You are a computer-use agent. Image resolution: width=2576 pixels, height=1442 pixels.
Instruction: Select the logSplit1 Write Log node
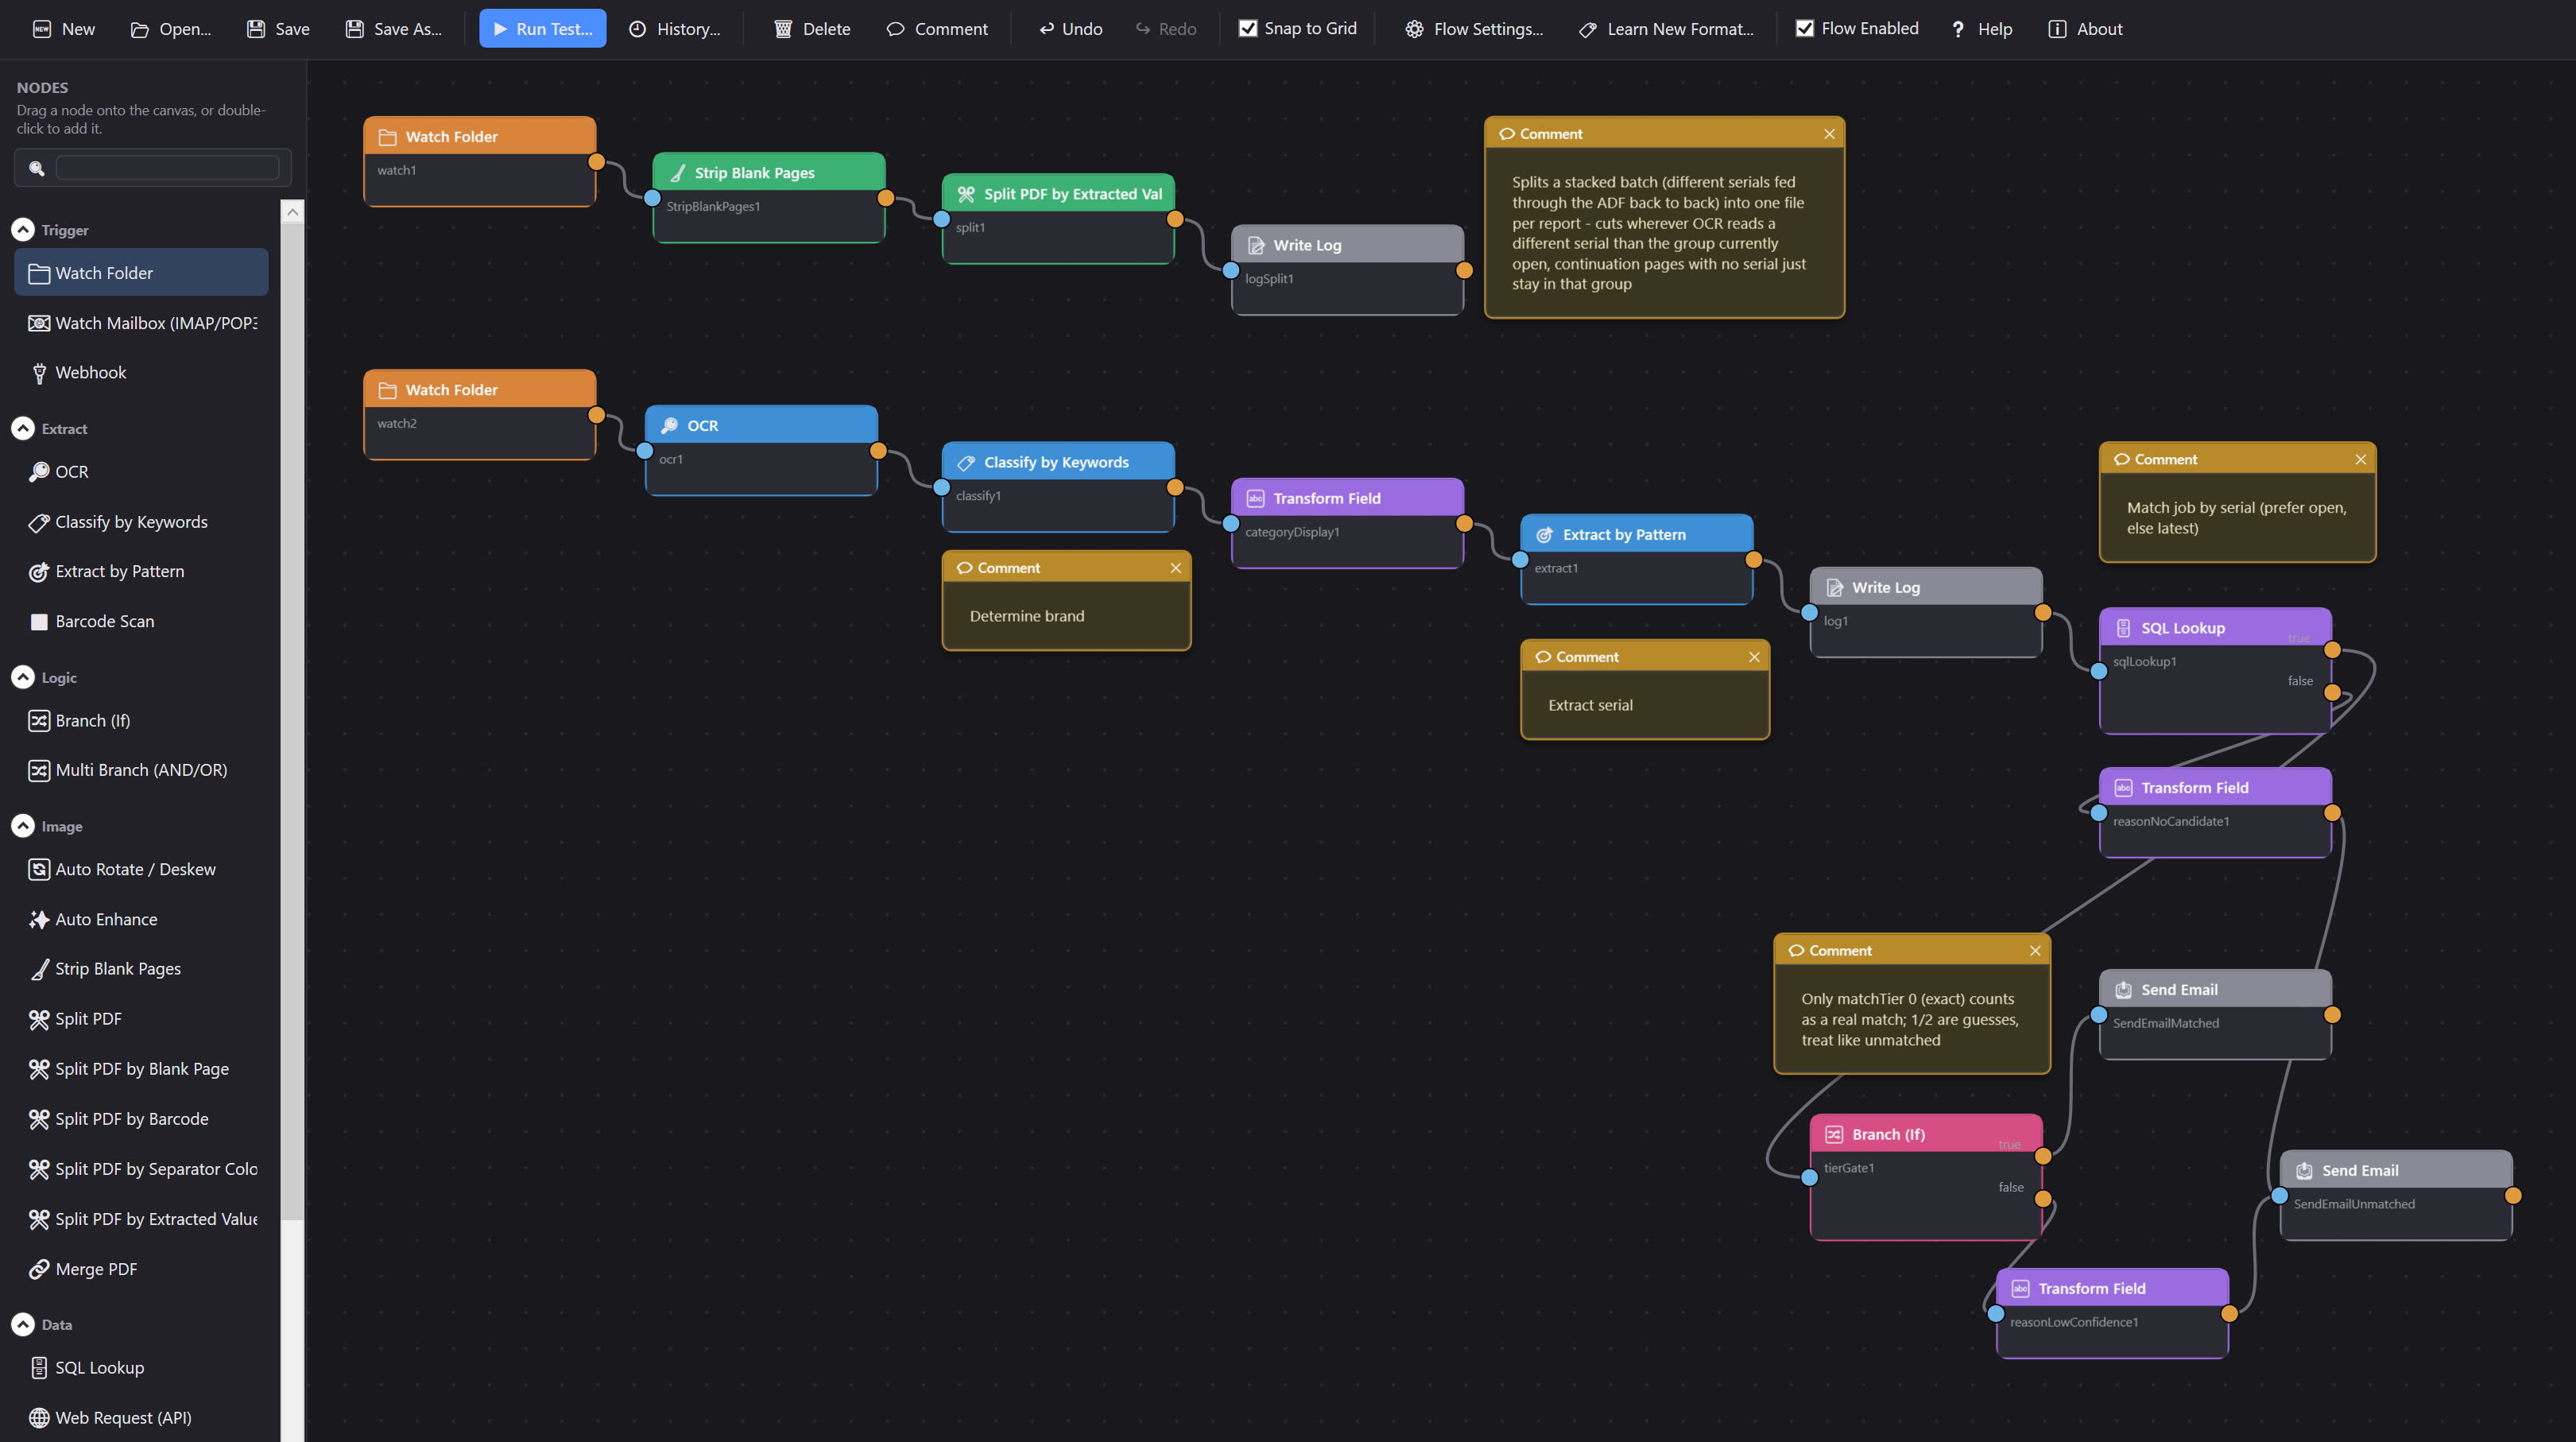coord(1347,270)
